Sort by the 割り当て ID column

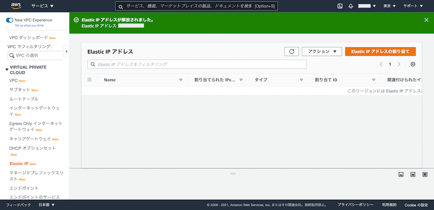(x=374, y=80)
